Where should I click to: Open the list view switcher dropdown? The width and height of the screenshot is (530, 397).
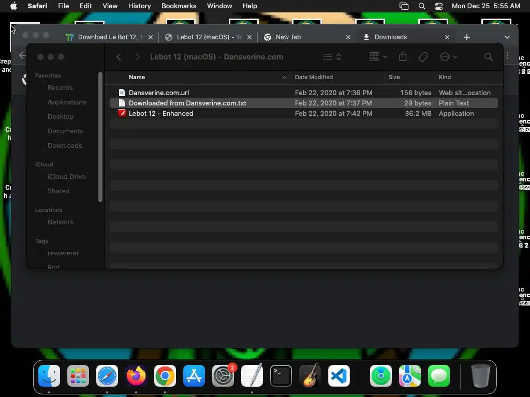332,57
